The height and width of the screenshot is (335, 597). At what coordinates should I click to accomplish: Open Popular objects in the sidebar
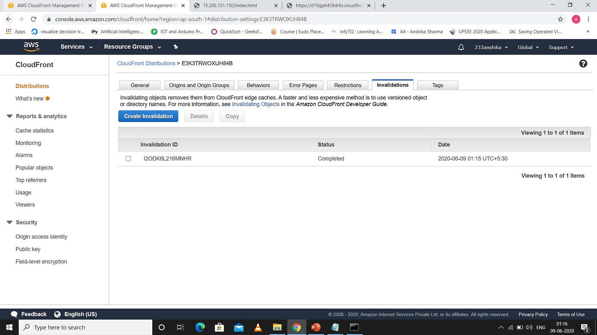click(35, 168)
